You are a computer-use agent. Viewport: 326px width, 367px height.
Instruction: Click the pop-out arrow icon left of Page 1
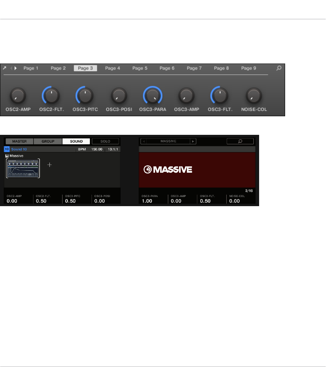pos(4,68)
